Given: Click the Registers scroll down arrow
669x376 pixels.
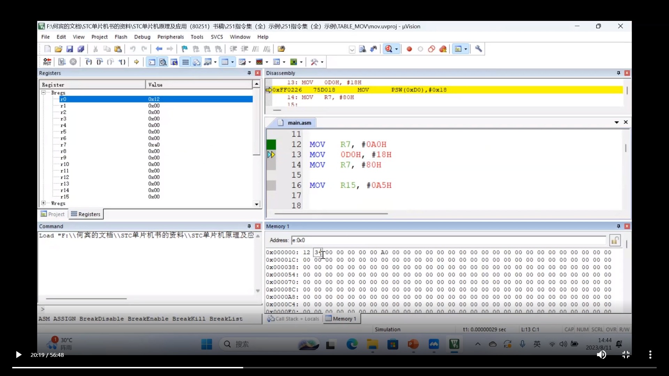Looking at the screenshot, I should [257, 204].
